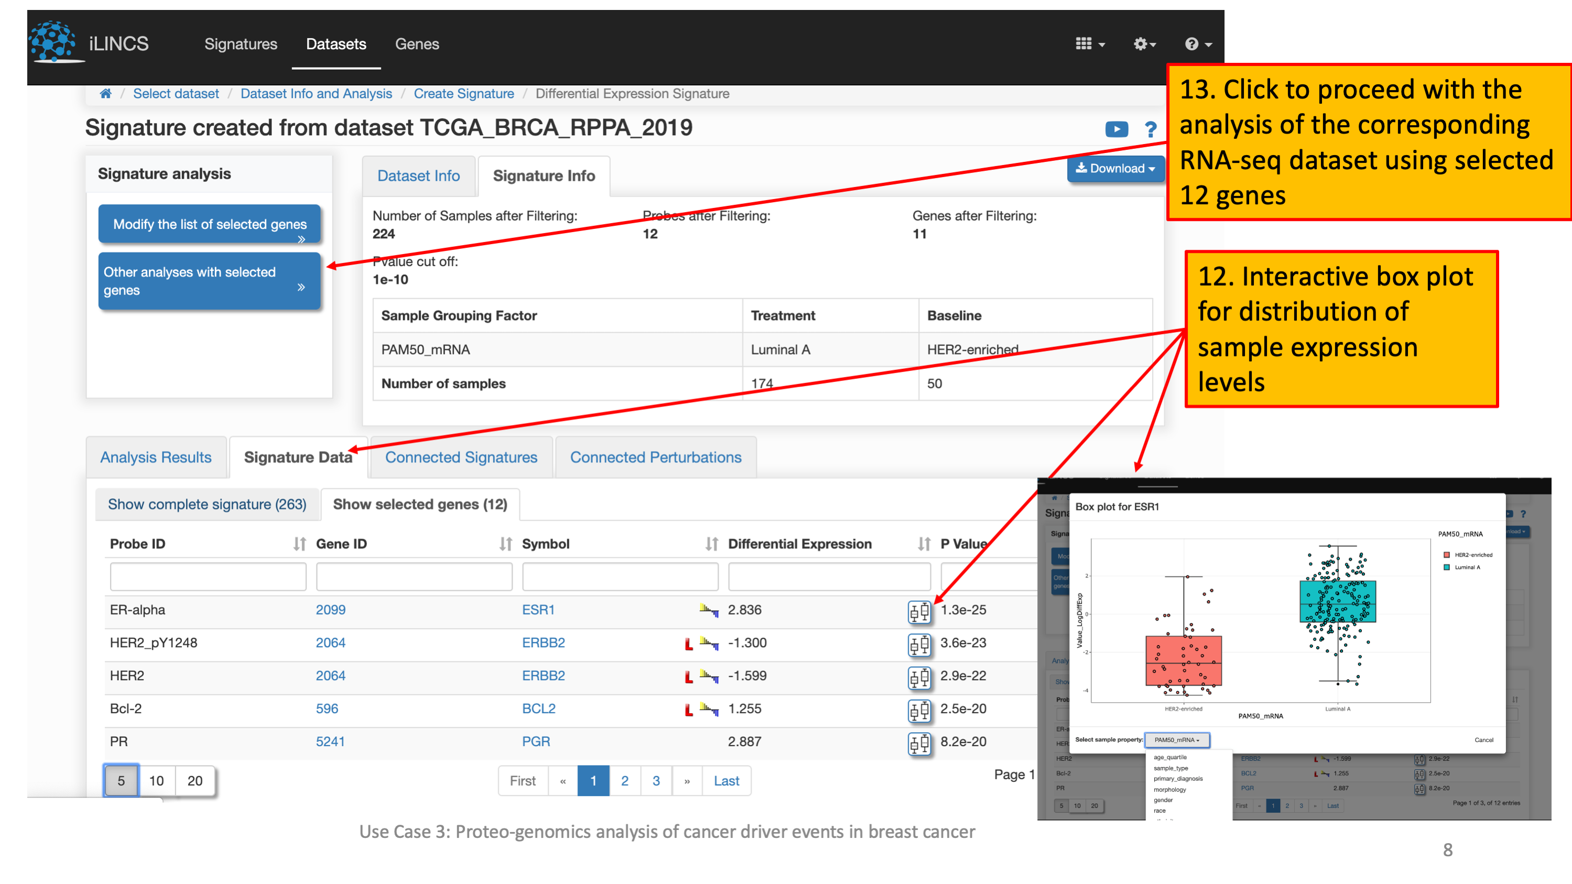Open the help question-mark menu in navbar

pyautogui.click(x=1197, y=44)
